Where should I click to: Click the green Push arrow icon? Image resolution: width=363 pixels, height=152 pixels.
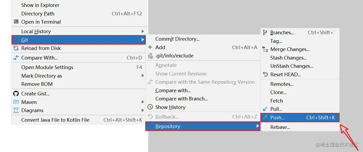point(265,117)
